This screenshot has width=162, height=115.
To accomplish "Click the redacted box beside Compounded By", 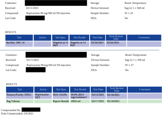I will (x=31, y=110).
